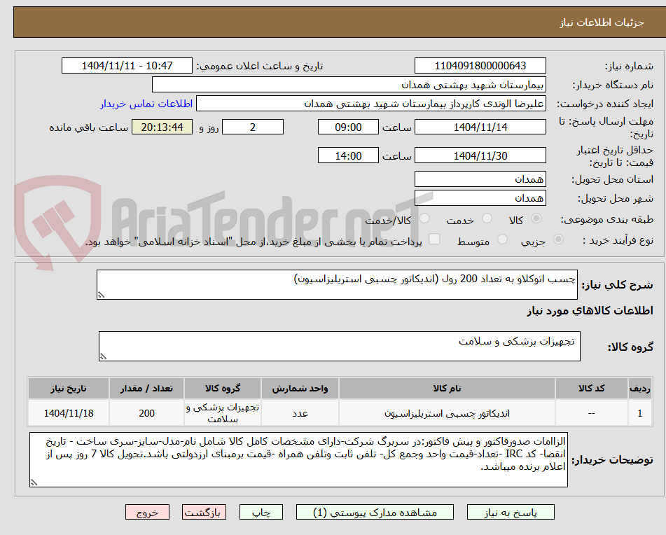Viewport: 666px width, 535px height.
Task: Click the تاریخ نیاز column header
Action: 69,388
